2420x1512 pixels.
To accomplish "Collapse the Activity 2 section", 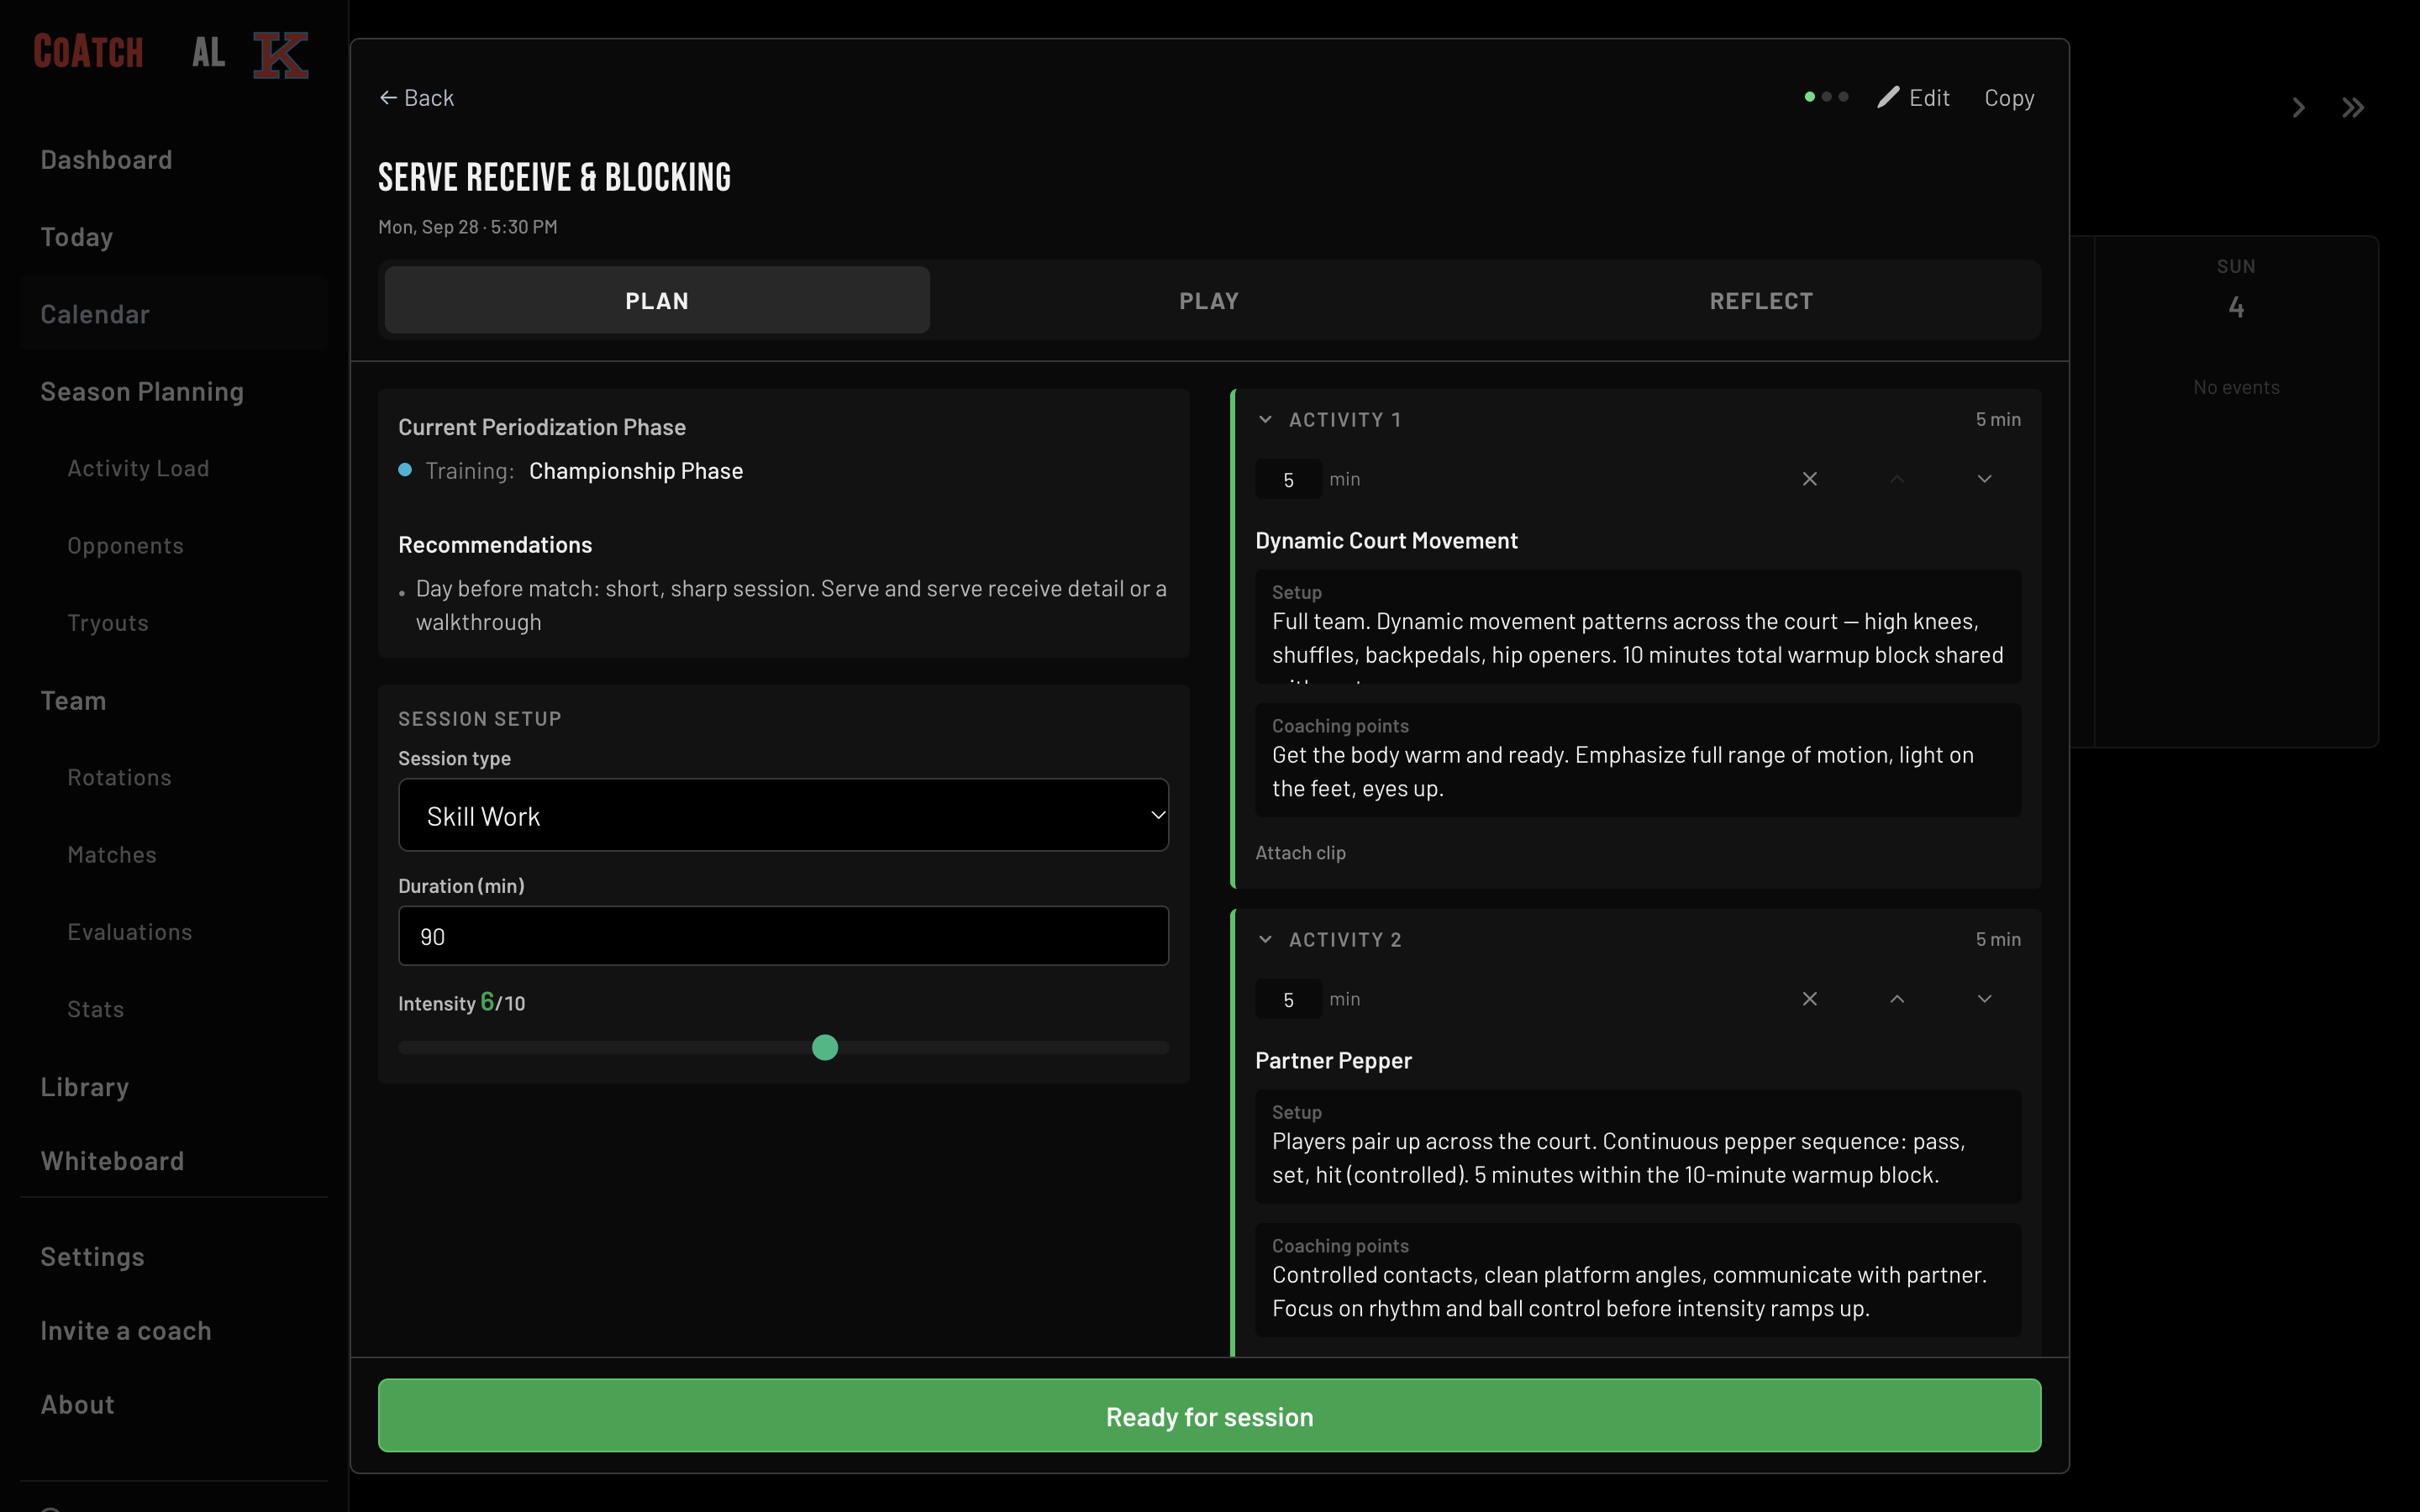I will (x=1265, y=939).
